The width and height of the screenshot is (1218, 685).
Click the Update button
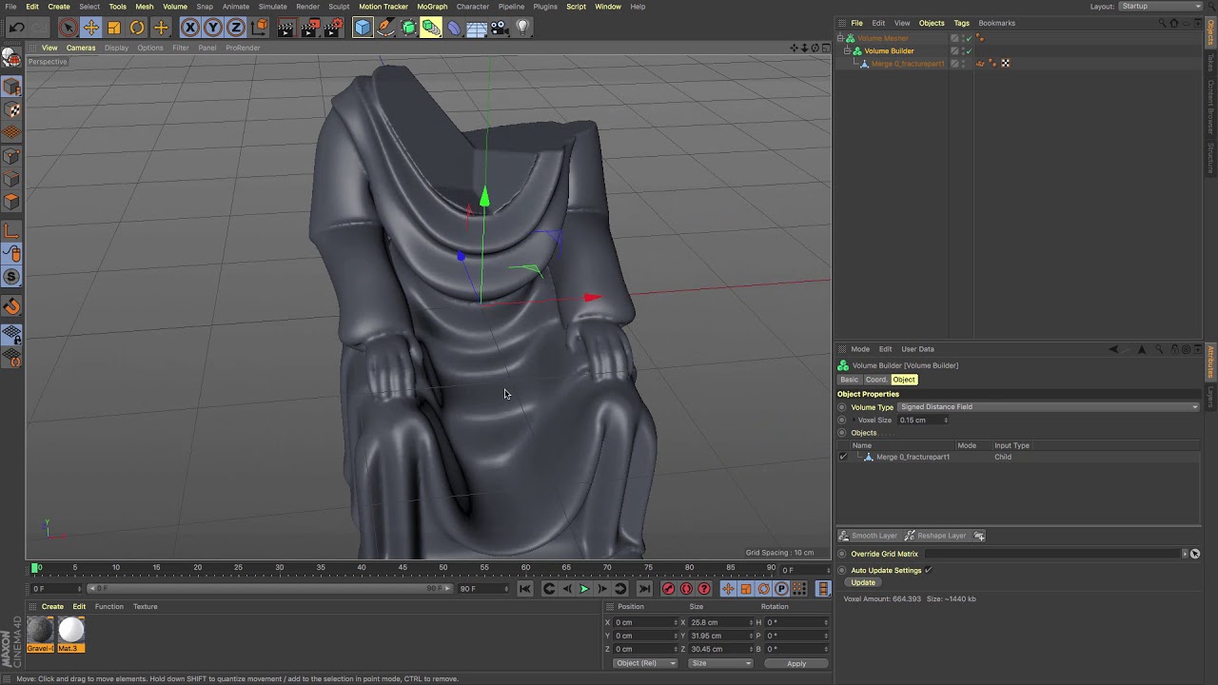coord(863,582)
